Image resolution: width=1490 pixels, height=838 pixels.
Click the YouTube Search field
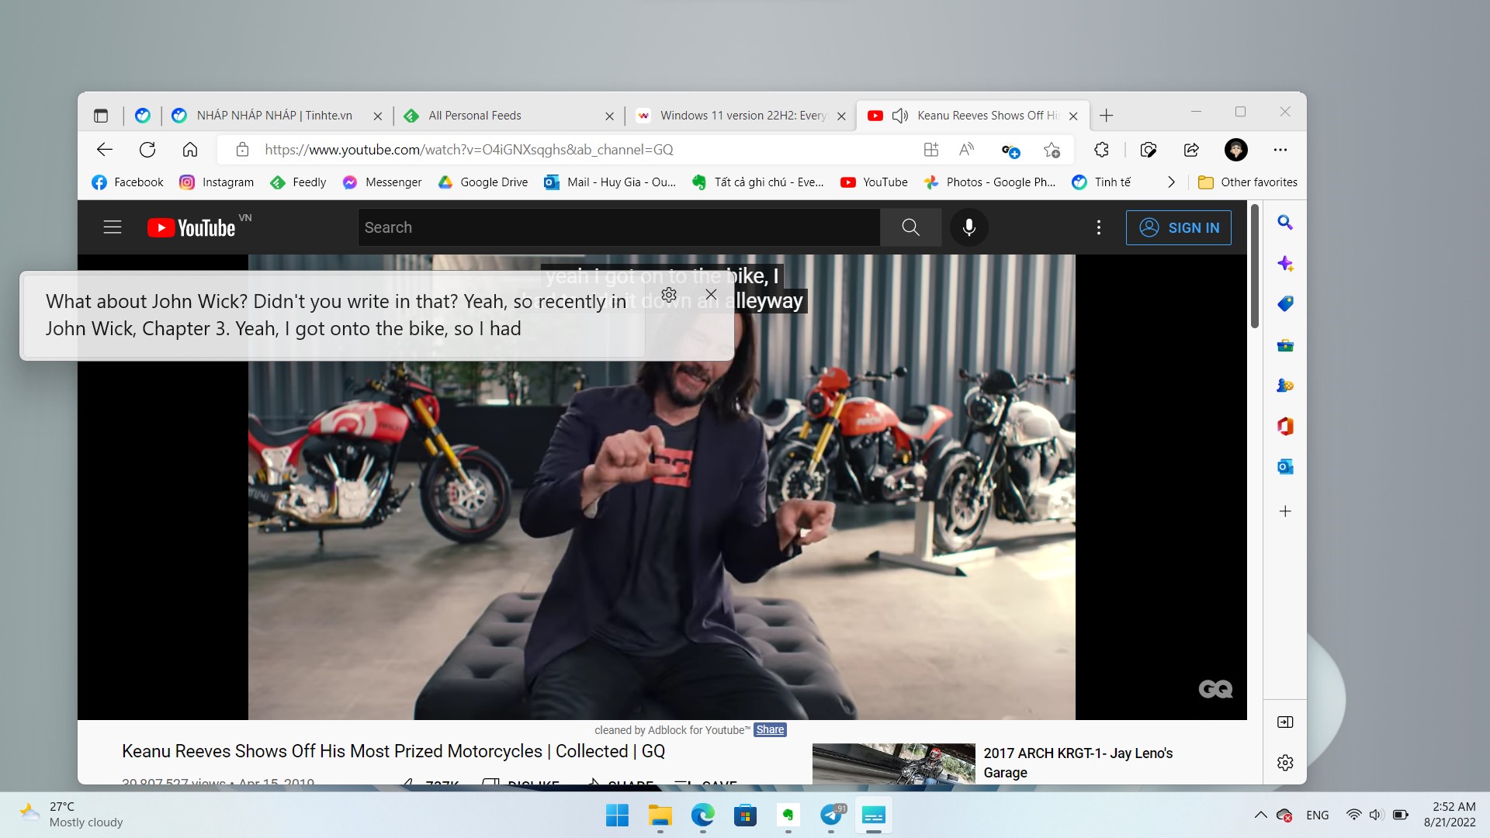(x=619, y=227)
